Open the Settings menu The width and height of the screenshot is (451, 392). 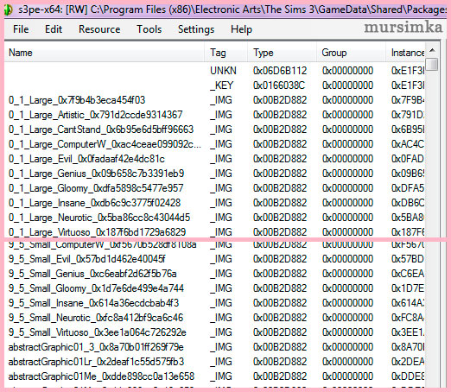(x=196, y=29)
